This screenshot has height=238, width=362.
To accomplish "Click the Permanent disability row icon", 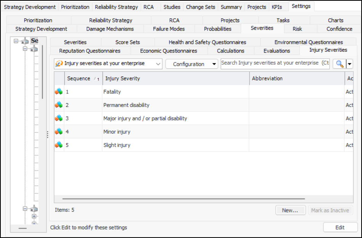I will (x=59, y=105).
